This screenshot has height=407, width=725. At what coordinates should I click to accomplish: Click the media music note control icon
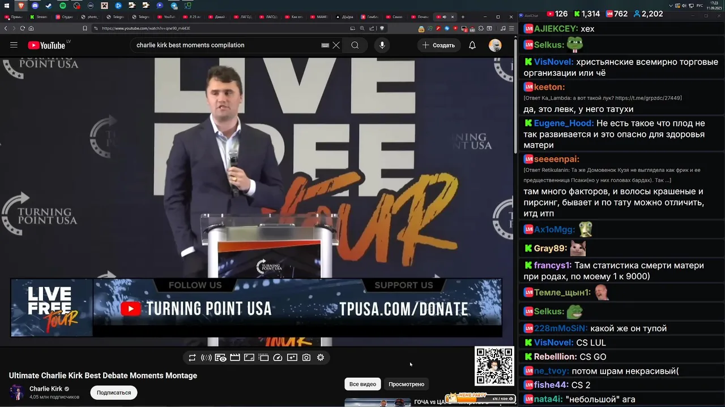tap(503, 28)
